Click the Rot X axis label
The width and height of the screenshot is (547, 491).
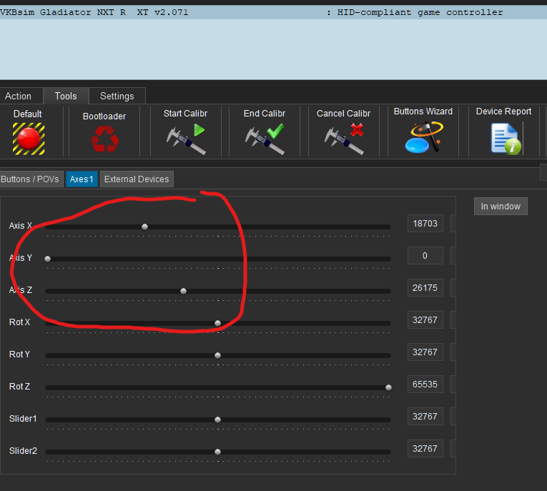(19, 322)
